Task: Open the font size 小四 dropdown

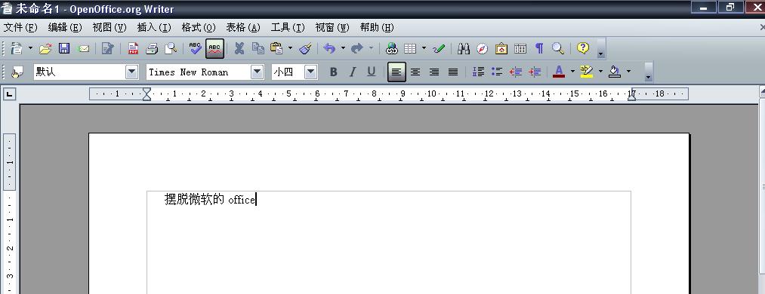Action: 311,72
